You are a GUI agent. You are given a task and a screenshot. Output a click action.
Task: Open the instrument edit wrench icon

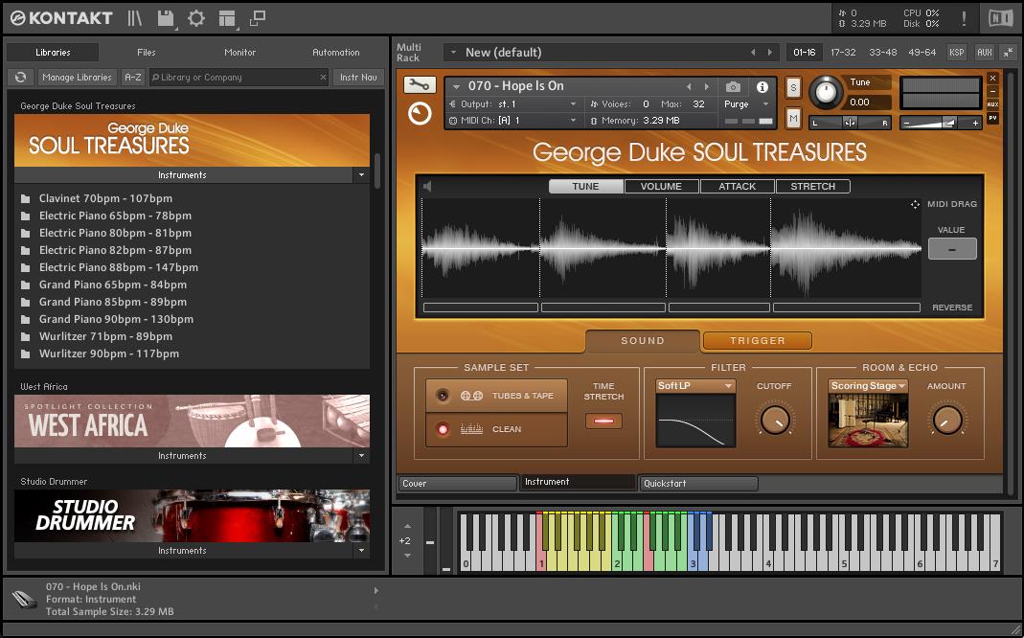click(420, 85)
